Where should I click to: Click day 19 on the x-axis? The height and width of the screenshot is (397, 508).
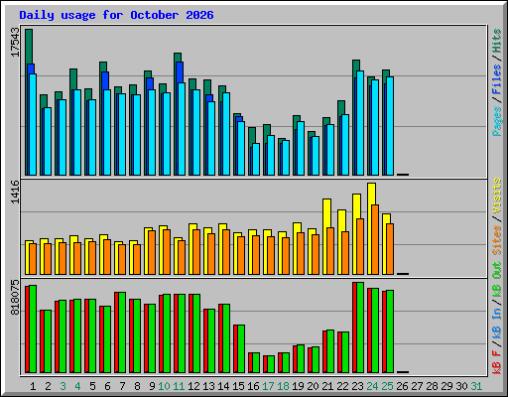point(298,386)
